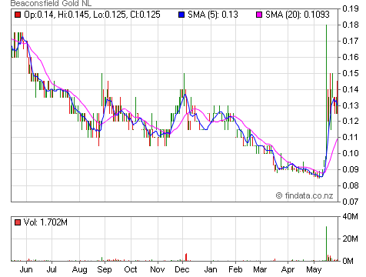Click the 20M volume axis label
366x277 pixels.
click(351, 239)
